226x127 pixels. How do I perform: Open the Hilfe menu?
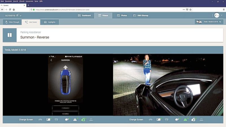41,1
